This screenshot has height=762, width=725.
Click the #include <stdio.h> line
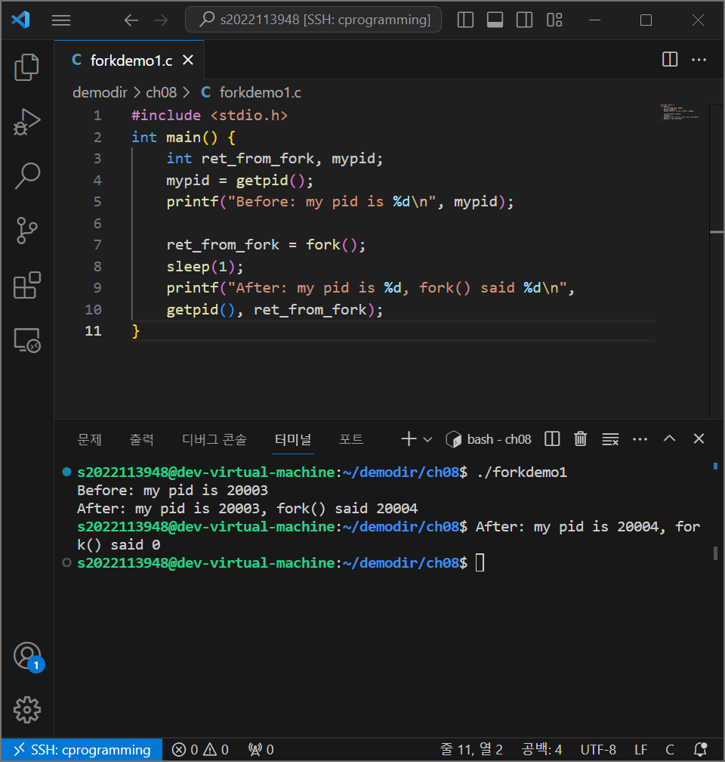point(210,115)
